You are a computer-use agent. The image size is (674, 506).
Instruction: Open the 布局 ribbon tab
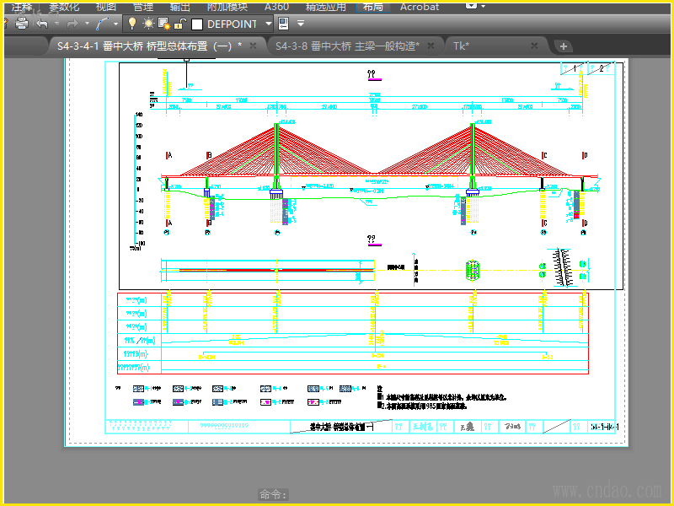pos(372,6)
